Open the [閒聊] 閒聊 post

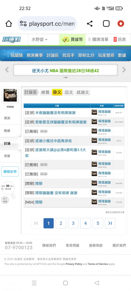39,184
